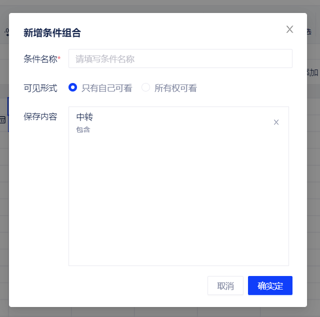Remove the 中转 saved condition

coord(276,122)
